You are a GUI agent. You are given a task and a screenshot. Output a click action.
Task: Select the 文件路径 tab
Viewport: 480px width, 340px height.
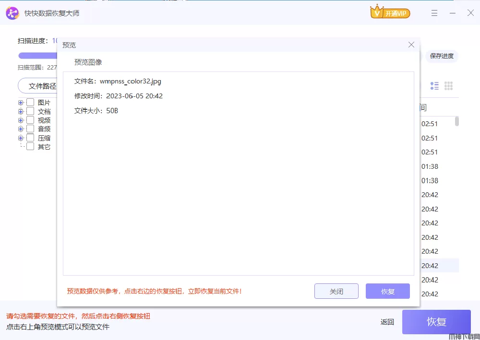click(37, 86)
